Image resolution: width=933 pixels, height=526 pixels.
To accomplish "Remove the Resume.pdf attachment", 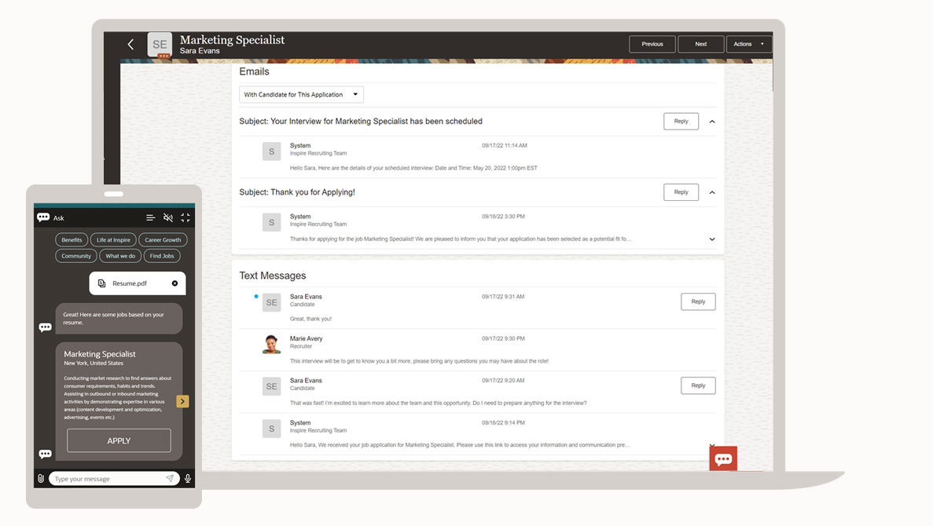I will coord(174,283).
